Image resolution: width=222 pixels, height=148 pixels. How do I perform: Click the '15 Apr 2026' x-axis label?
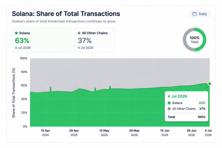click(x=45, y=133)
